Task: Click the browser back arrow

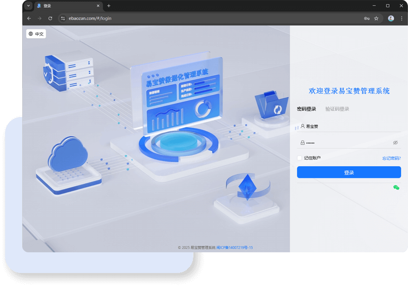Action: click(29, 18)
